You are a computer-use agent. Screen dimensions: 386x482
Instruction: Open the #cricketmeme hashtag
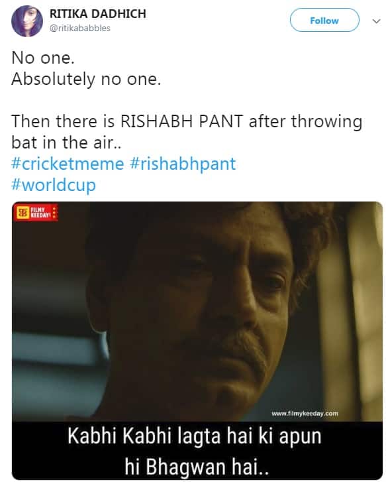(68, 164)
